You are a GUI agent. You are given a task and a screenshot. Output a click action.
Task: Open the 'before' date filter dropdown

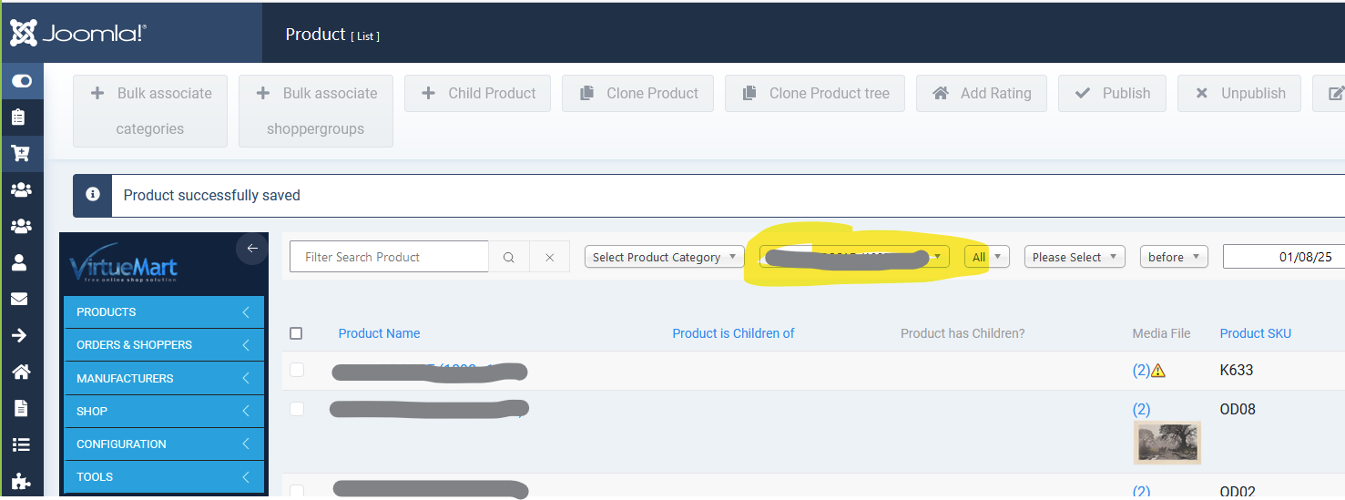(x=1173, y=257)
